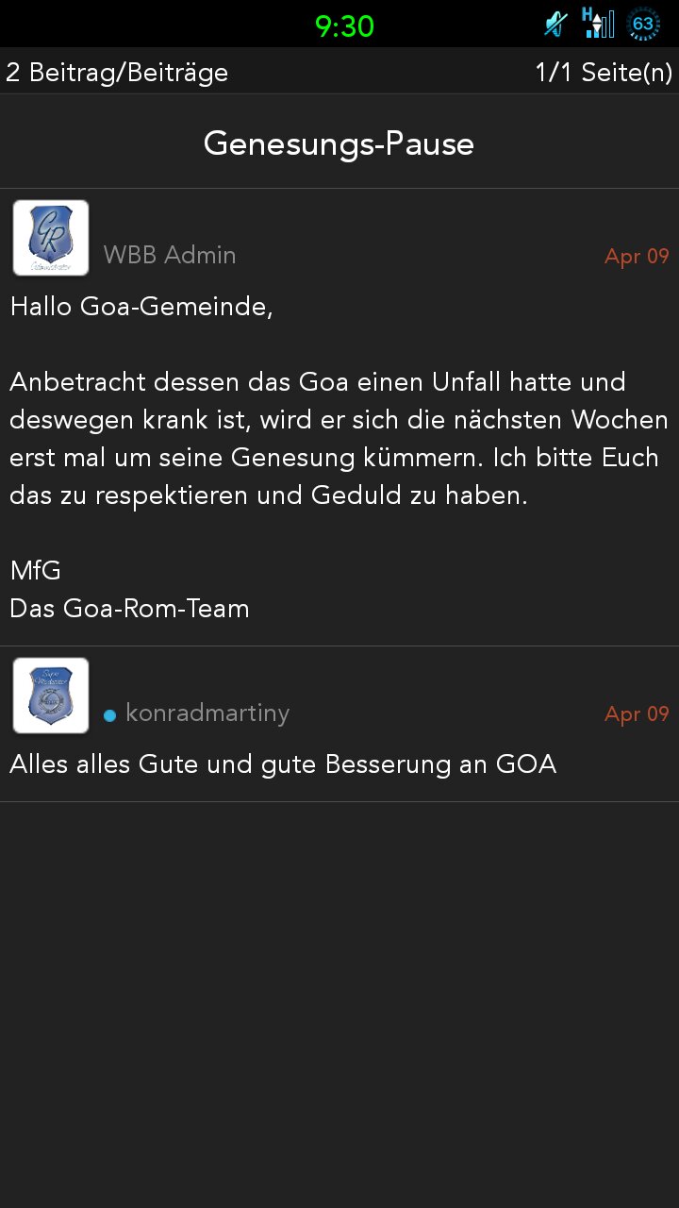Open the WBB Admin user profile

[170, 255]
